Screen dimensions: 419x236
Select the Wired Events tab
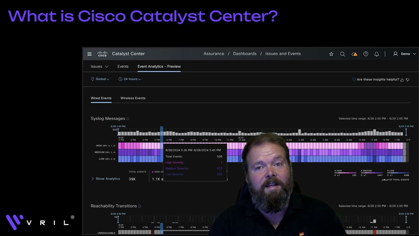click(101, 98)
